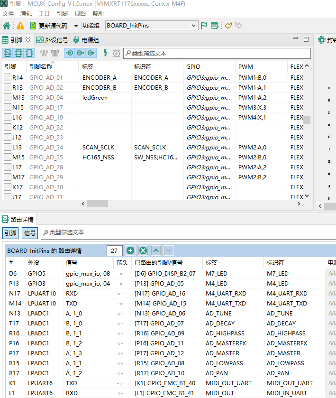Open the 文件 menu
This screenshot has width=336, height=398.
(x=8, y=13)
